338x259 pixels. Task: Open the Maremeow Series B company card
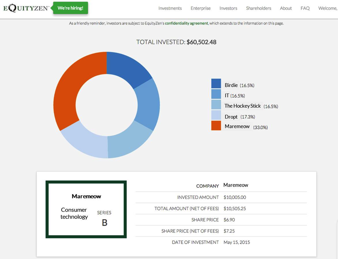[86, 209]
